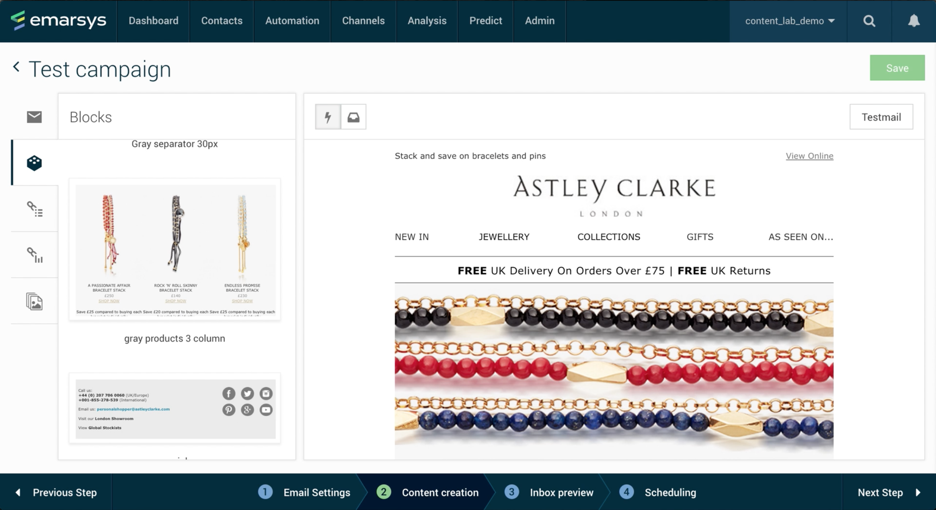
Task: Open the link statistics icon in sidebar
Action: [x=34, y=255]
